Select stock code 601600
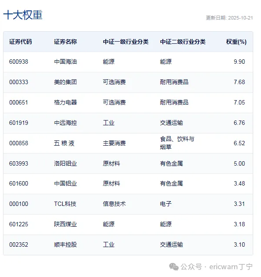Image resolution: width=261 pixels, height=277 pixels. coord(19,183)
